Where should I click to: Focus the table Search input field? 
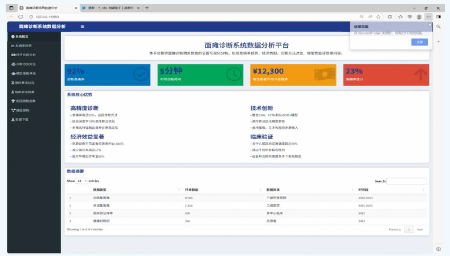[407, 181]
